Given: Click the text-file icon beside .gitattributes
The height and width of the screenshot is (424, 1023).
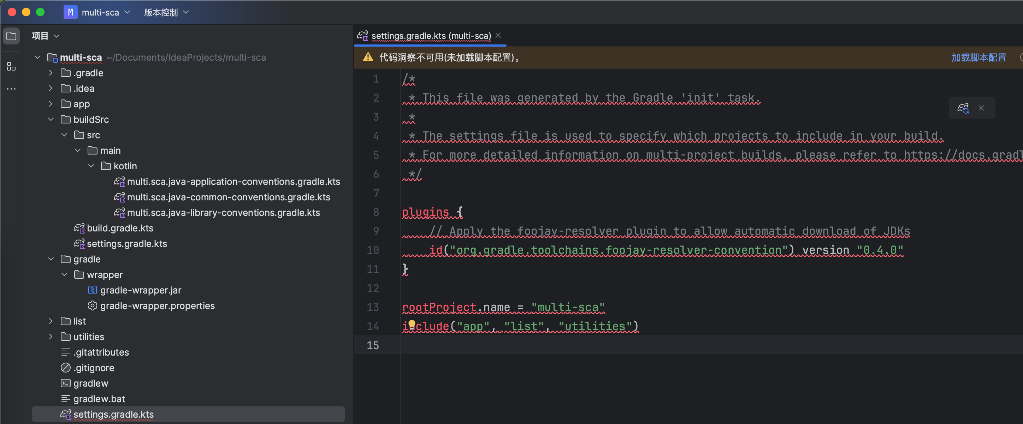Looking at the screenshot, I should pos(65,352).
